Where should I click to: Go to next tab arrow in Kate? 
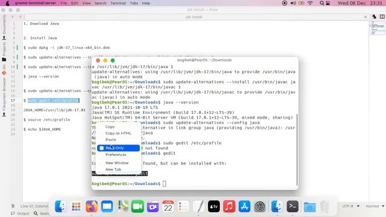coord(20,17)
